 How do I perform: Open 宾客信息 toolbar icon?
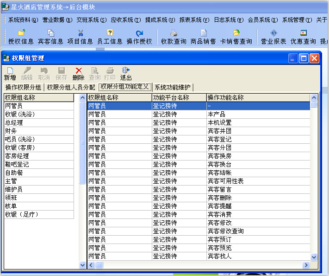coord(51,32)
